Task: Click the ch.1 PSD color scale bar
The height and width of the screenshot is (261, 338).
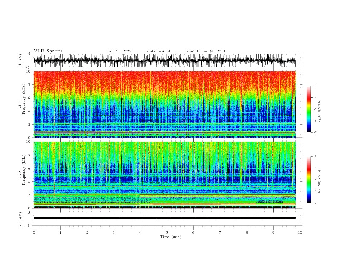Action: (x=309, y=109)
